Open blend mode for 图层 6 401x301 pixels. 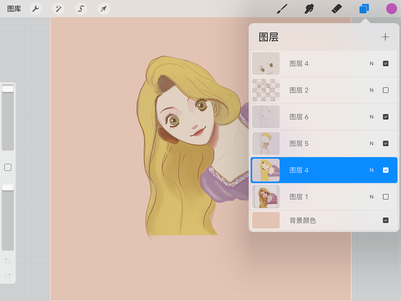coord(371,117)
